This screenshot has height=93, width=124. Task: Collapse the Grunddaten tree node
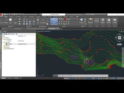pyautogui.click(x=3, y=39)
